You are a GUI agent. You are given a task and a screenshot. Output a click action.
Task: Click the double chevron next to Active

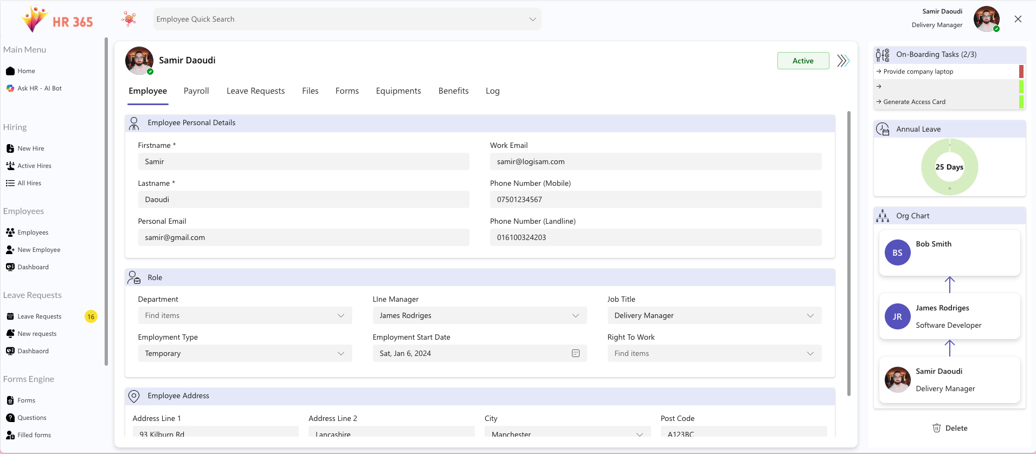click(842, 61)
